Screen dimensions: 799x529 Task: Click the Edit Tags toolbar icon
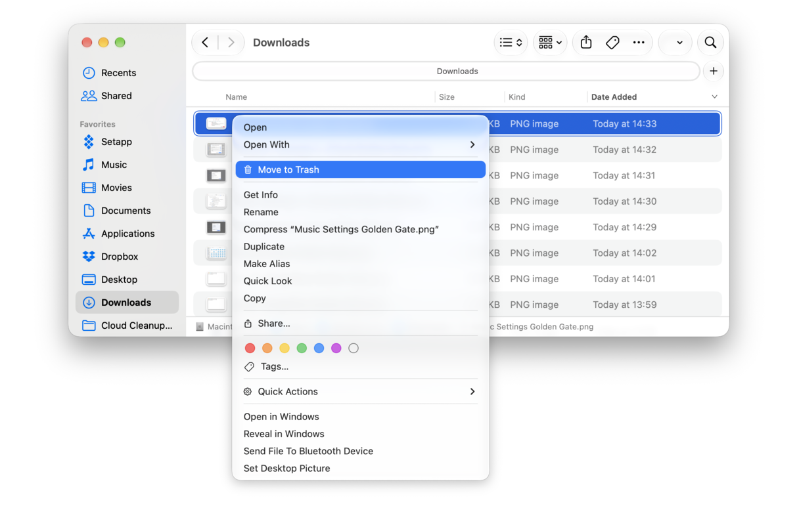[x=612, y=43]
